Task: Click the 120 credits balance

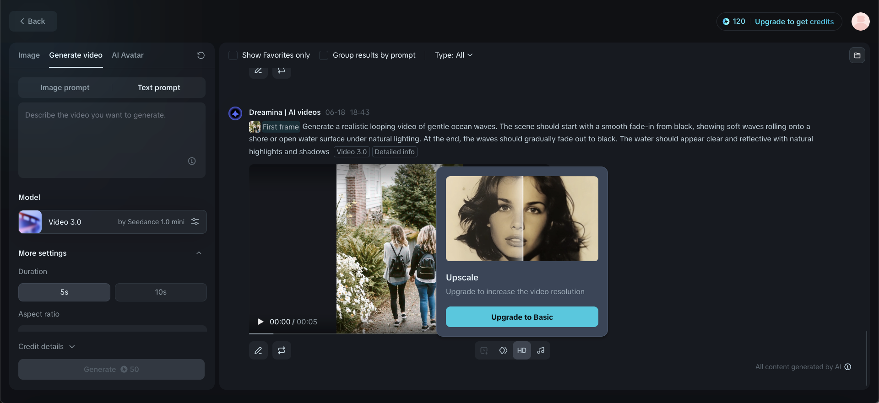Action: tap(734, 21)
